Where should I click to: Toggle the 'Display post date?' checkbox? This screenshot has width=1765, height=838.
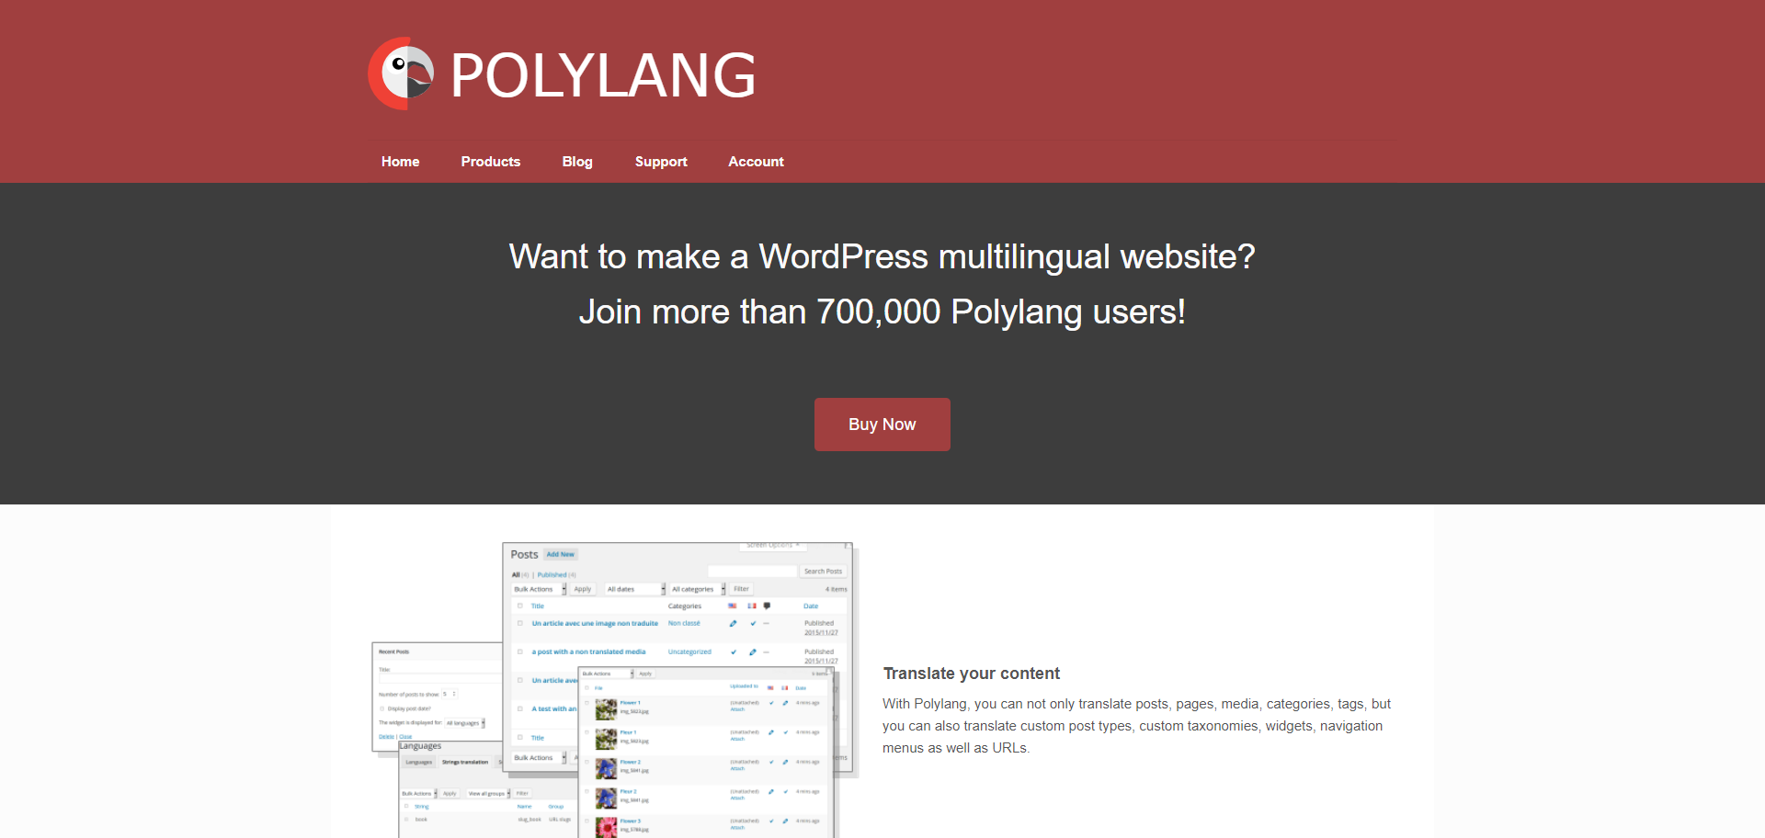tap(382, 708)
